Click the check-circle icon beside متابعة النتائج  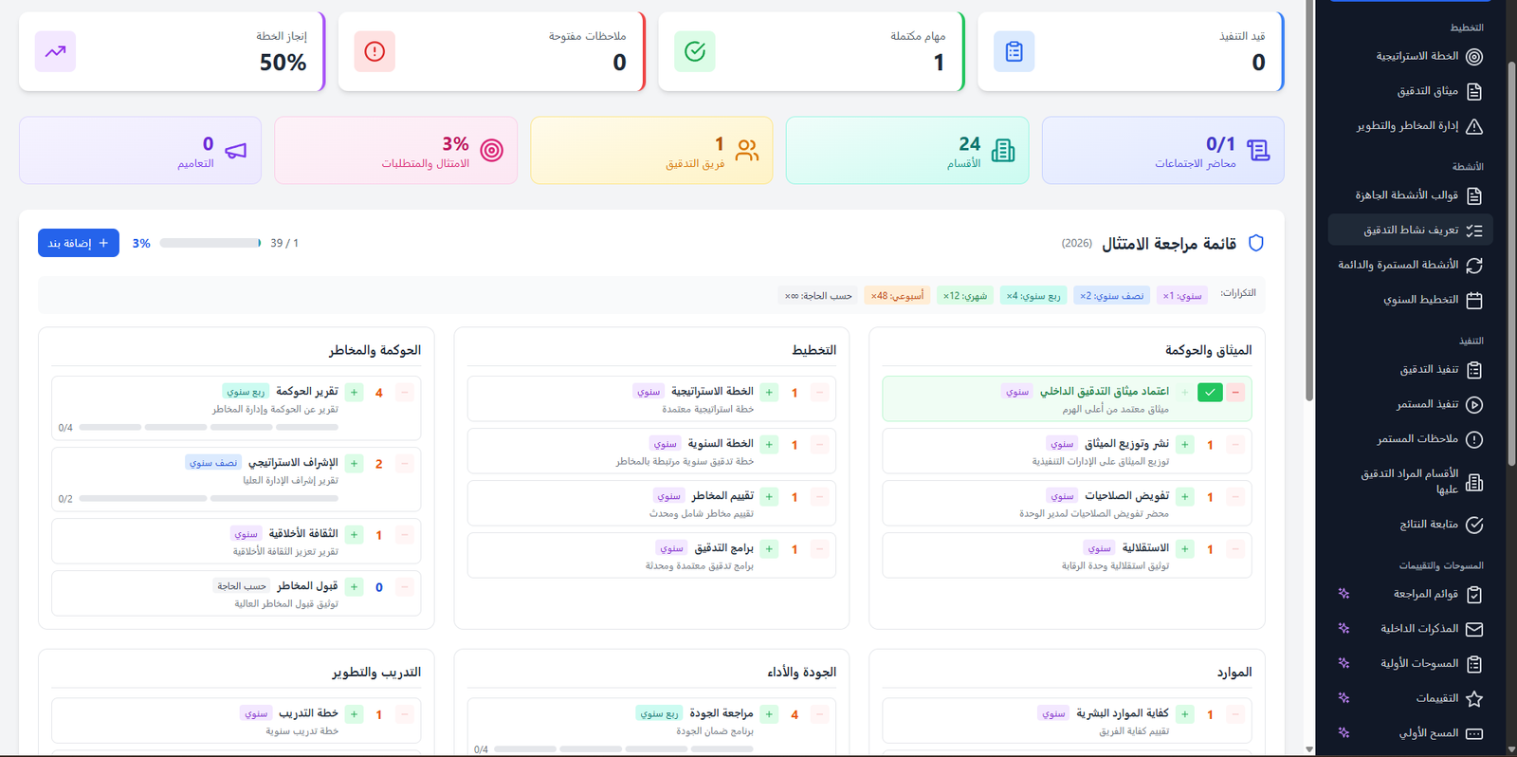[x=1474, y=525]
